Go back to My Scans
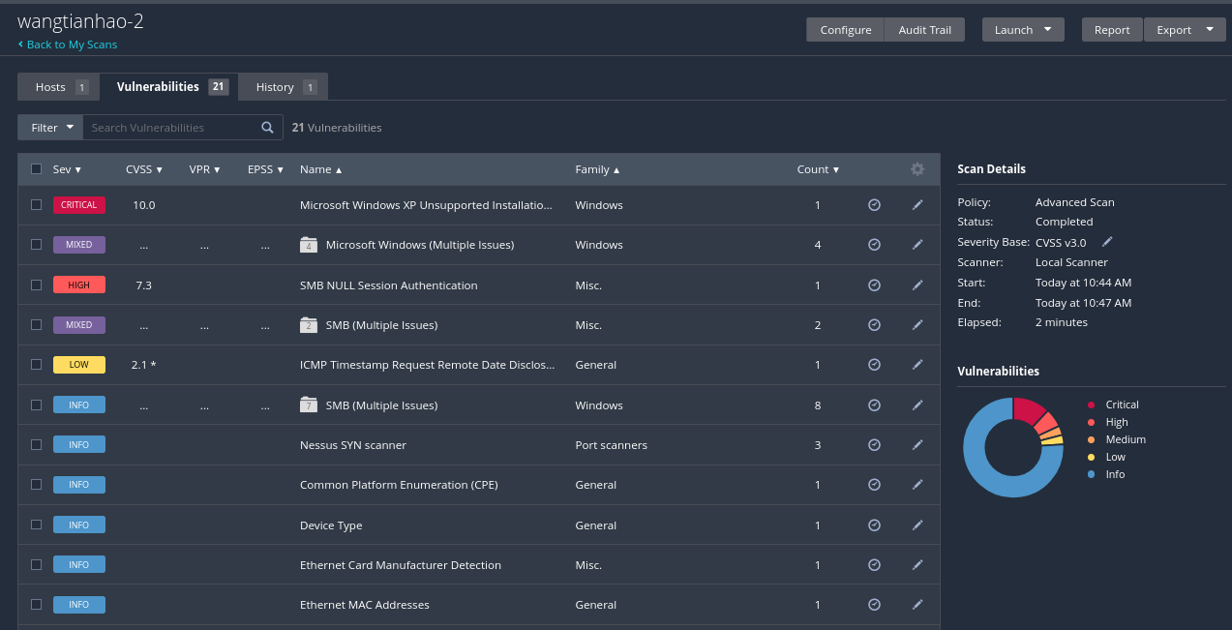The height and width of the screenshot is (630, 1232). (x=68, y=45)
